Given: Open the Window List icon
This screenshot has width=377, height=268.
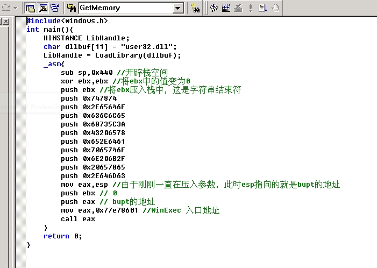Looking at the screenshot, I should click(x=54, y=8).
